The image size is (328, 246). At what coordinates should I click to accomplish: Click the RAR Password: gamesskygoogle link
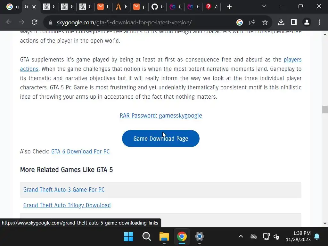(161, 115)
